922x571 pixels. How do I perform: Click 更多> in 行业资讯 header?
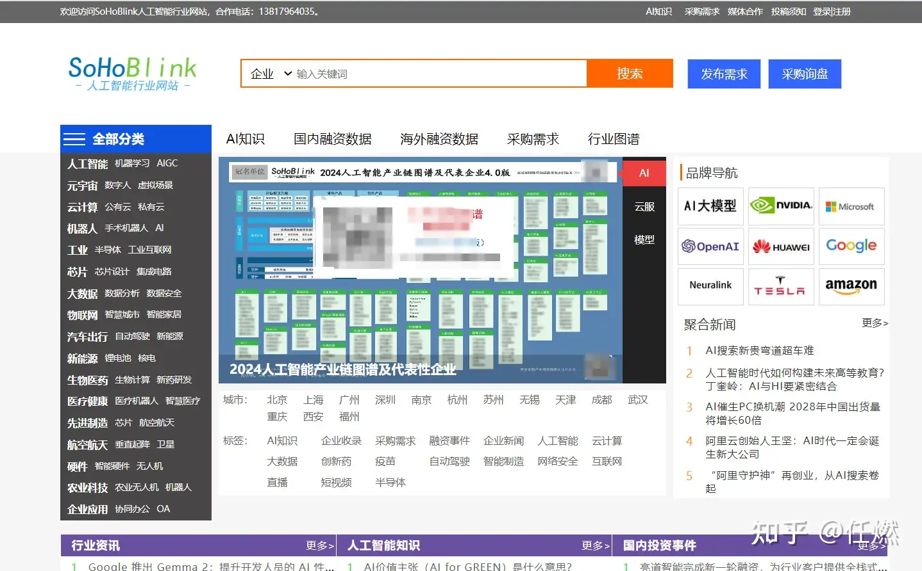point(320,545)
